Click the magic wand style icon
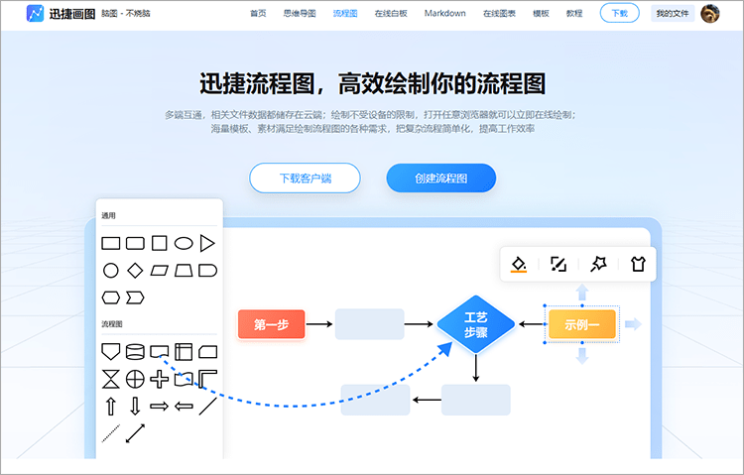This screenshot has height=475, width=744. click(598, 264)
